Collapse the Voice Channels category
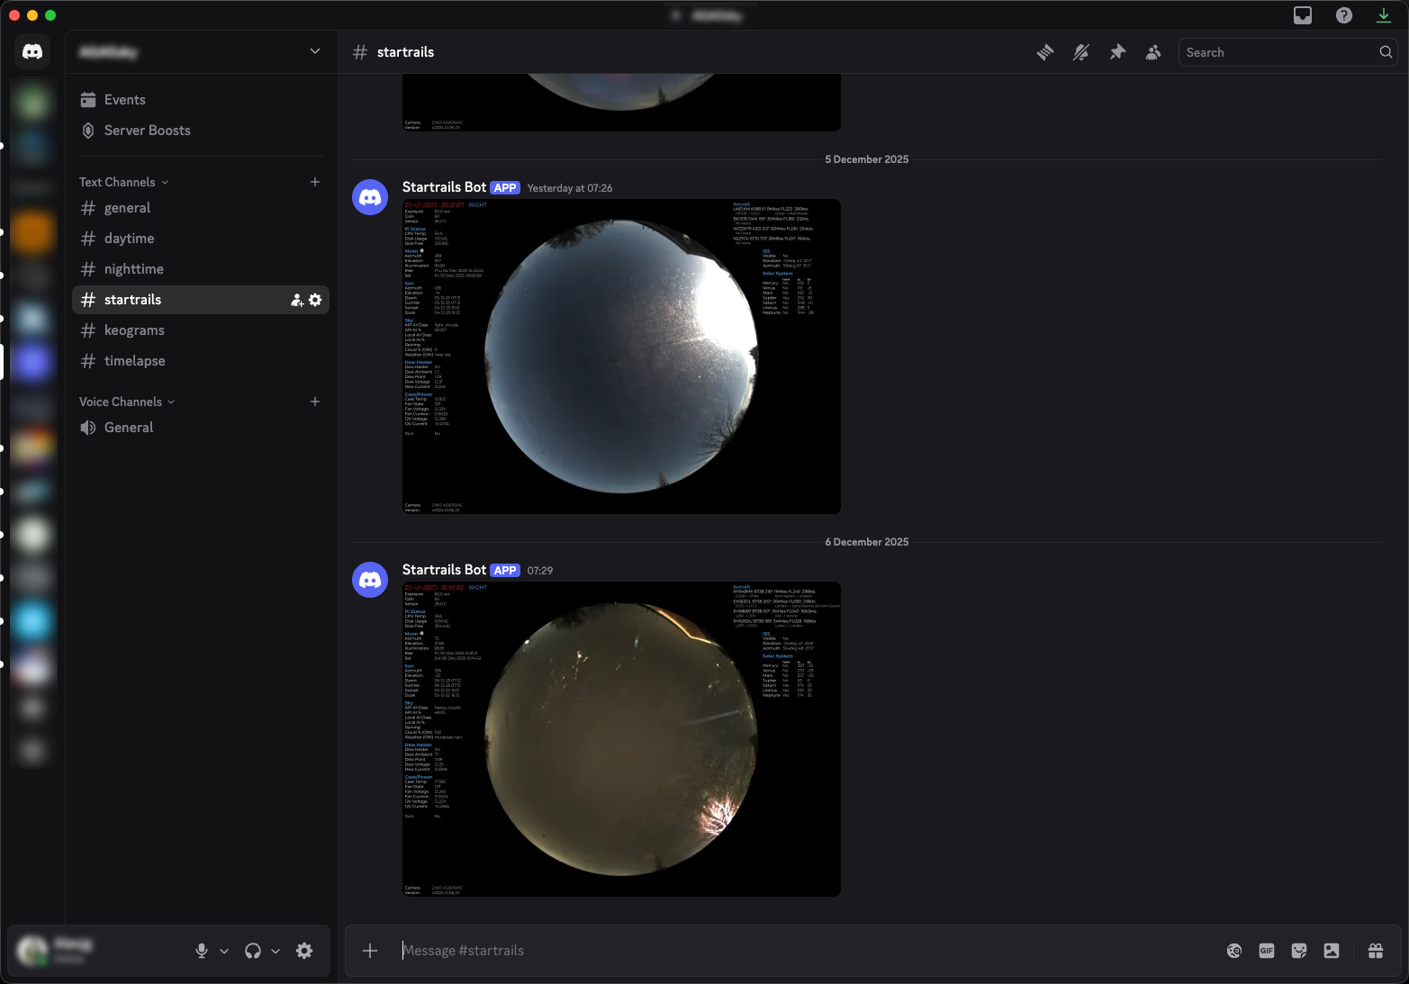 [126, 402]
